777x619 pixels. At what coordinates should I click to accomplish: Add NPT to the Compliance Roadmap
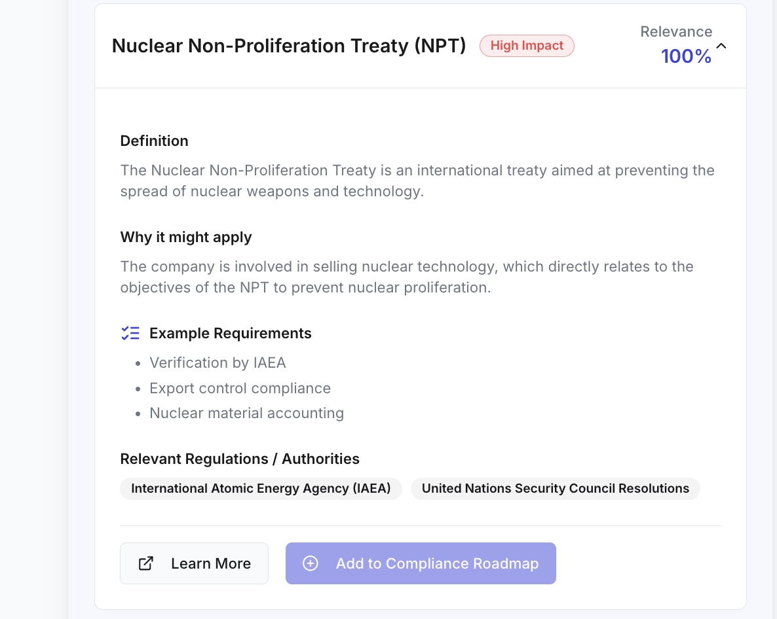tap(421, 563)
